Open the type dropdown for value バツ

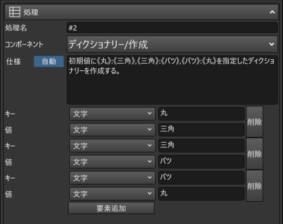pyautogui.click(x=112, y=162)
